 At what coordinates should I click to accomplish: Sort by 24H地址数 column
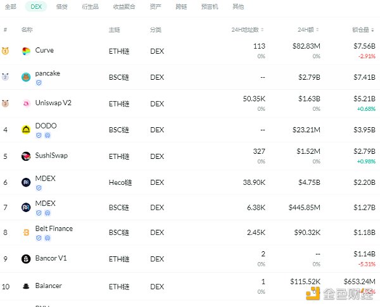[248, 30]
